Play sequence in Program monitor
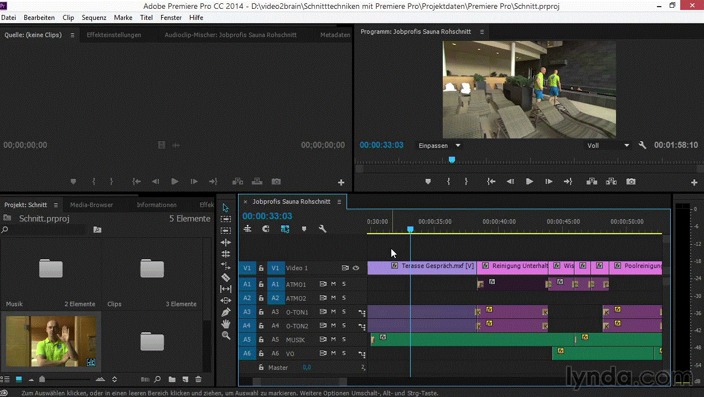Screen dimensions: 704x397 pos(529,182)
